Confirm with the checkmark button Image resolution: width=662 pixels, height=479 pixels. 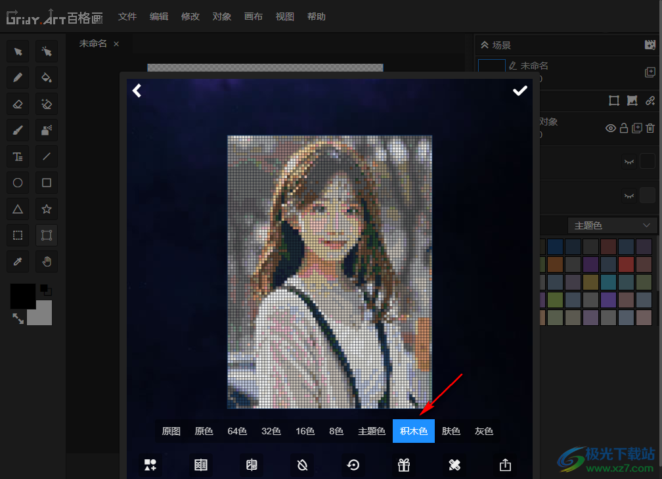click(x=519, y=91)
